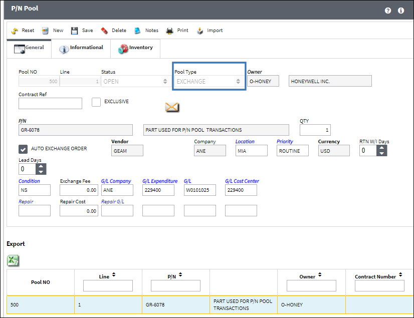Click the New record icon

coord(45,31)
